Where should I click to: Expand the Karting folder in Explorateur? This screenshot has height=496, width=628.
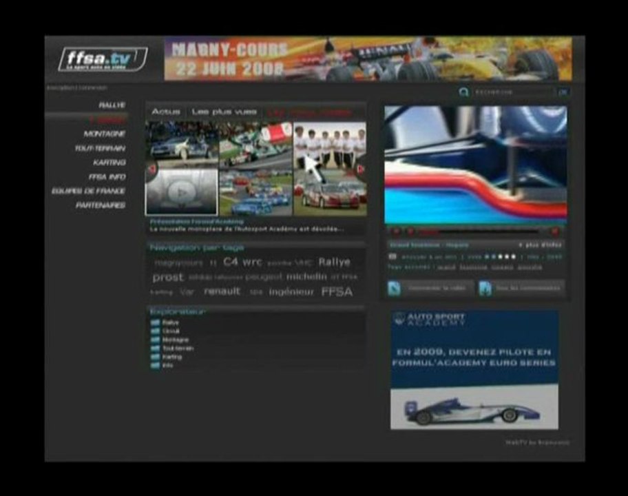(x=166, y=357)
